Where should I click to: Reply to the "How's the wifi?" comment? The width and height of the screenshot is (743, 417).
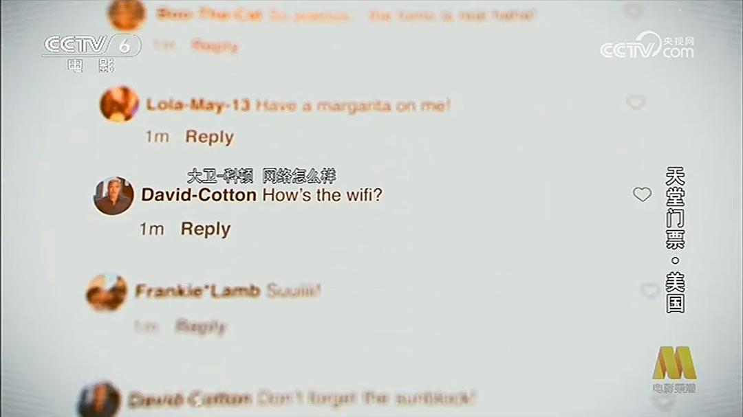205,229
